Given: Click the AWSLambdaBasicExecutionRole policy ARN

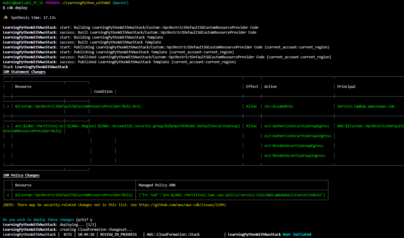Looking at the screenshot, I should tap(232, 195).
